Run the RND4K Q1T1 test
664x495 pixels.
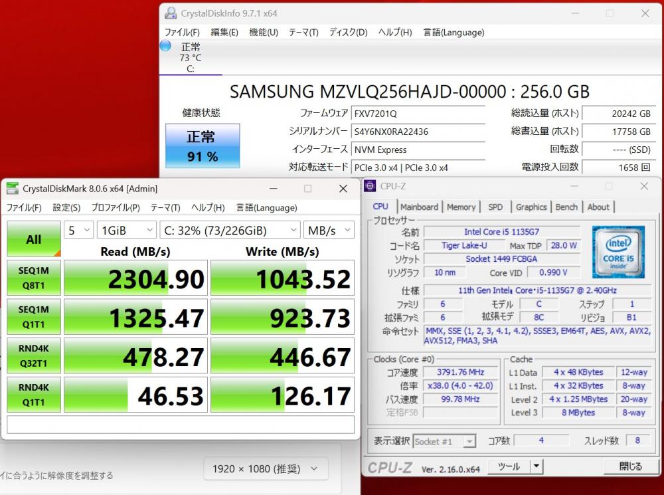[x=34, y=395]
